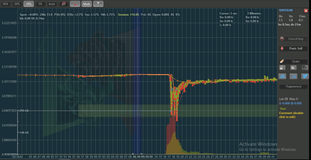Click the calendar icon below Order
Viewport: 311px width, 160px height.
pos(282,68)
